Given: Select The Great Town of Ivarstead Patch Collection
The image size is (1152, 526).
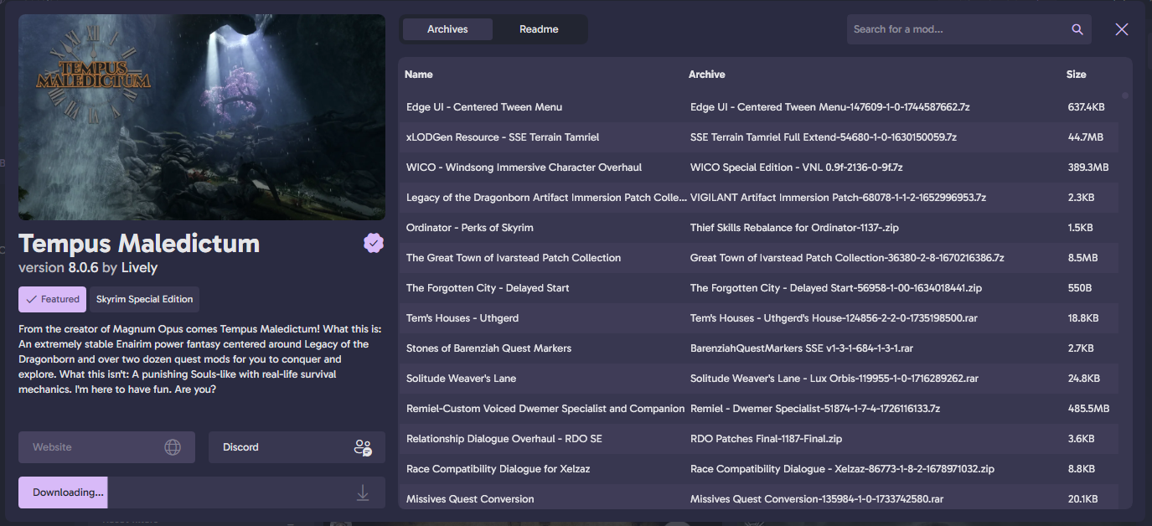Looking at the screenshot, I should (514, 258).
